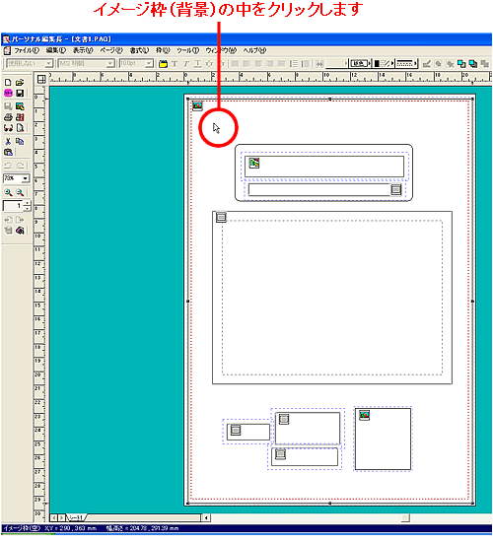493x542 pixels.
Task: Click the printer icon
Action: click(x=8, y=117)
